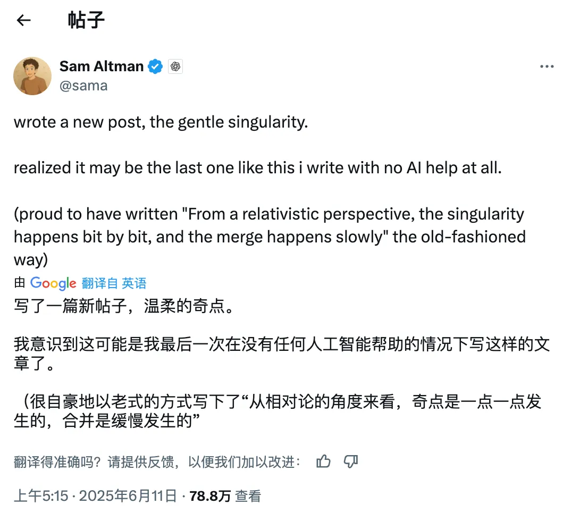Viewport: 571px width, 521px height.
Task: Click the "realized it may be the last" paragraph
Action: coord(258,168)
